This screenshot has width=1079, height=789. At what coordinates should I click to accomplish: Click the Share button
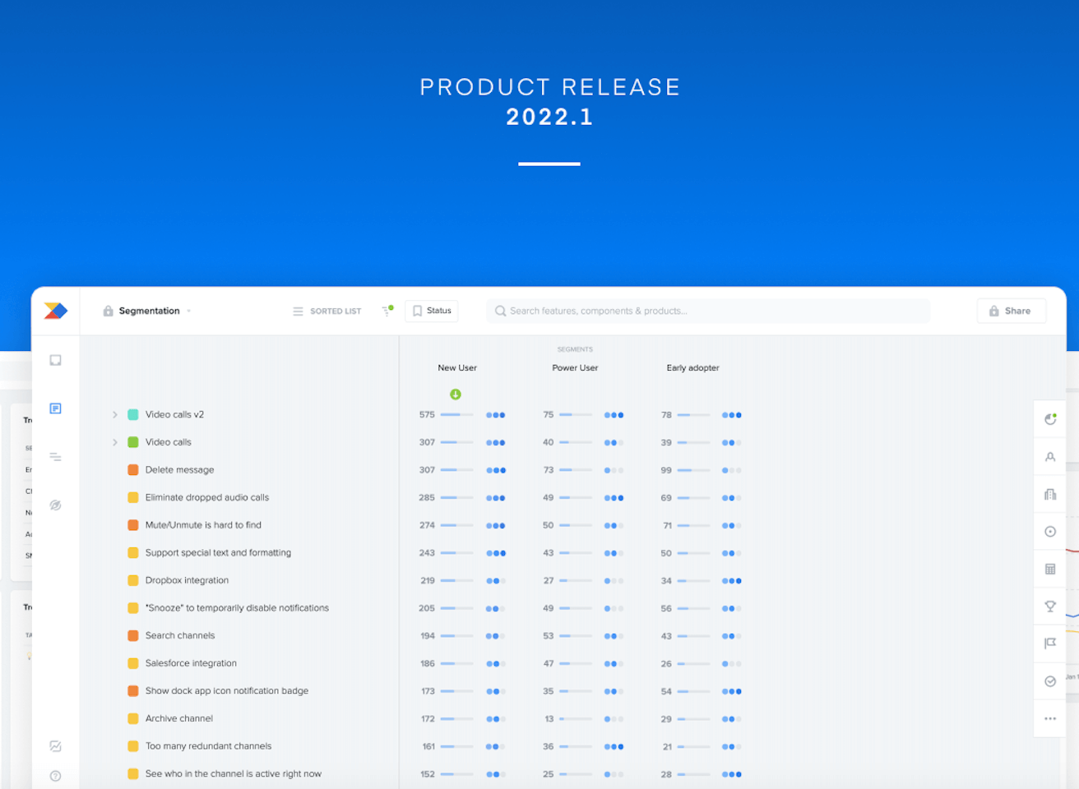click(x=1011, y=311)
